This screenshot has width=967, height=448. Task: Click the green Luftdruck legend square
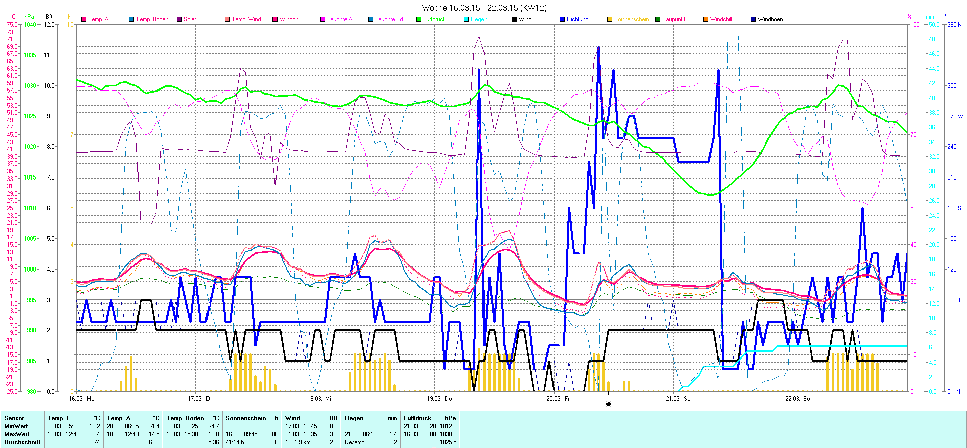(x=419, y=19)
